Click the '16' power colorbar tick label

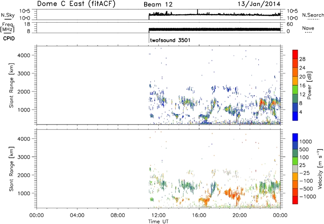point(302,86)
